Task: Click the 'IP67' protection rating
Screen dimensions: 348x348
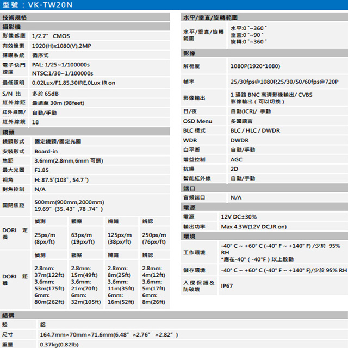Action: (227, 286)
